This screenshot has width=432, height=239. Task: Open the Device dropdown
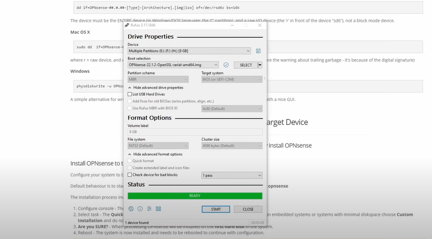(189, 51)
